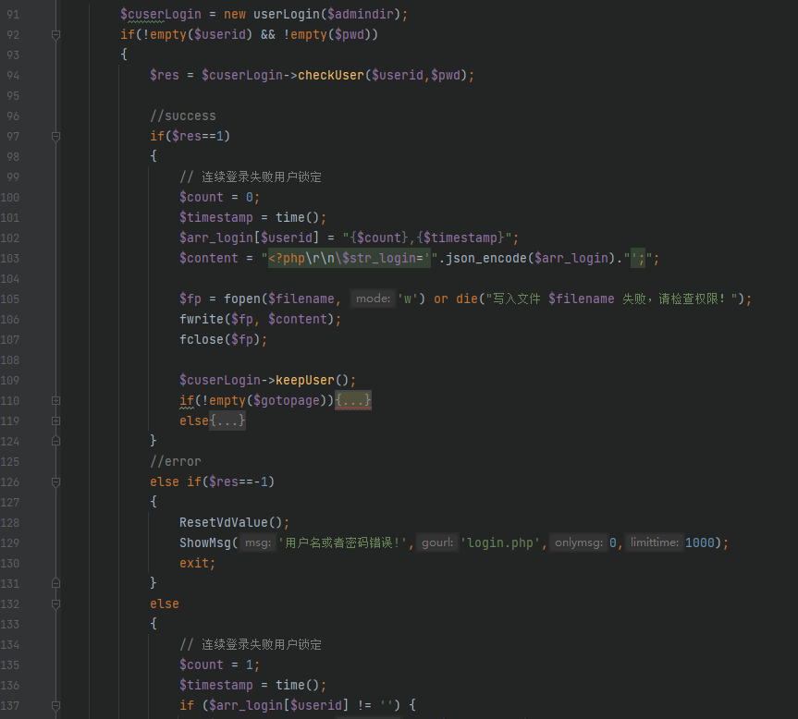This screenshot has height=719, width=798.
Task: Expand the folded if(!empty($gotopage)) block
Action: point(352,400)
